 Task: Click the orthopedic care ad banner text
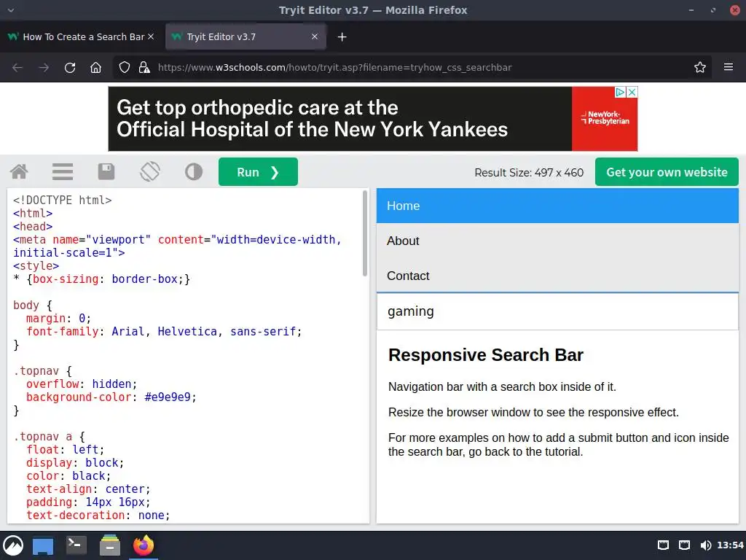coord(312,119)
